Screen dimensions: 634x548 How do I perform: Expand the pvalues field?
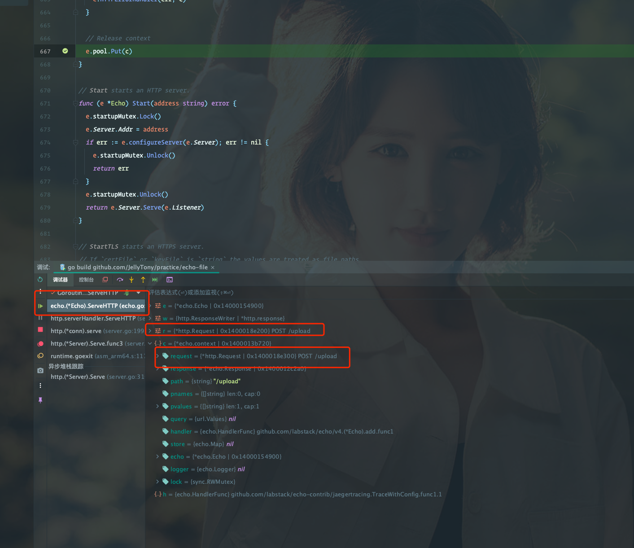157,406
